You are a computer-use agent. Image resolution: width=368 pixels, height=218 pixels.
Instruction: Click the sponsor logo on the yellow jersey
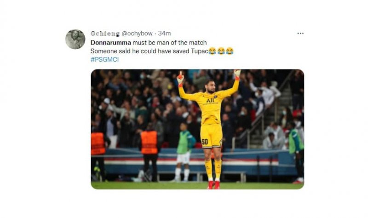tap(210, 101)
